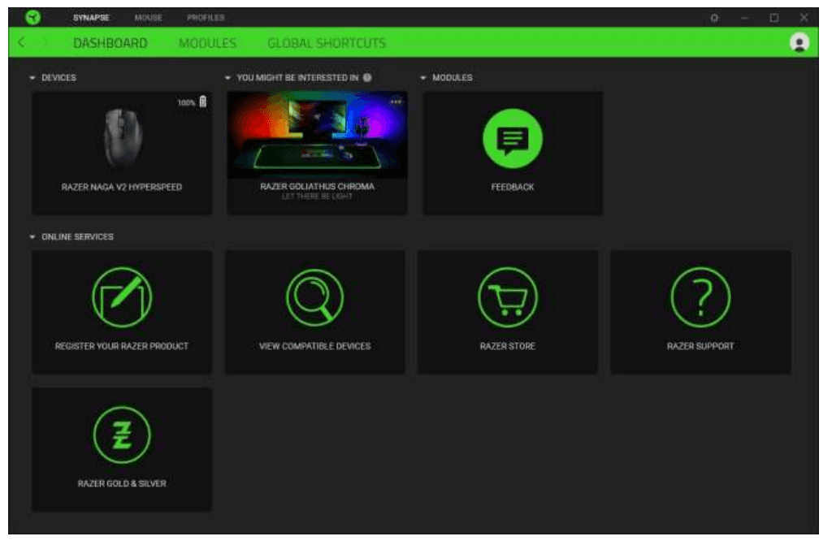Collapse the You Might Be Interested In section
The height and width of the screenshot is (545, 832).
pyautogui.click(x=228, y=78)
